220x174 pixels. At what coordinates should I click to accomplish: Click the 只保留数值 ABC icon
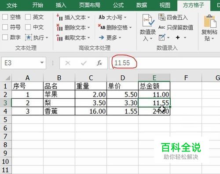[162, 27]
